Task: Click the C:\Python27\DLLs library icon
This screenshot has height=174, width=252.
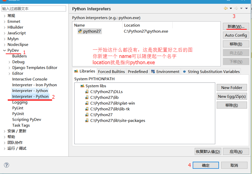Action: click(87, 92)
